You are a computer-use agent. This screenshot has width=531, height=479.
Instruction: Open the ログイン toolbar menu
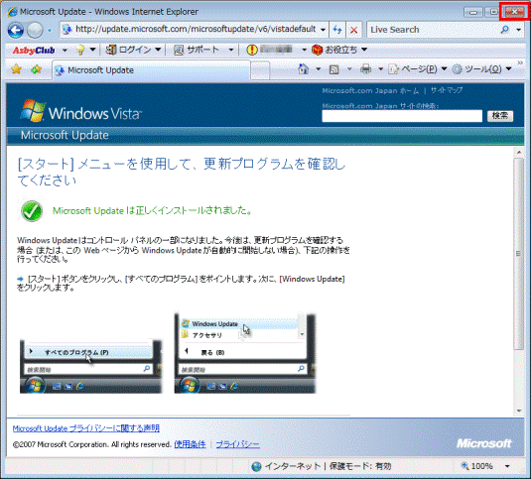click(133, 50)
